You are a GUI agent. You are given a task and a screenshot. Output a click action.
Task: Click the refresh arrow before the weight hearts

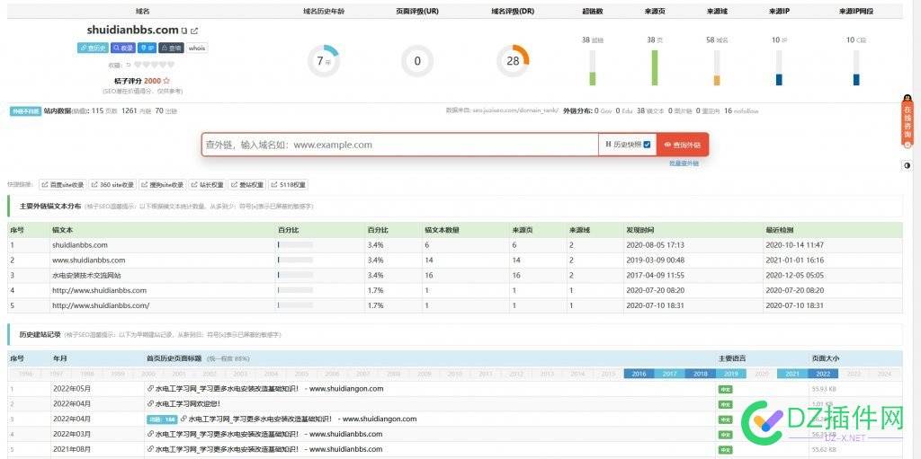point(129,66)
